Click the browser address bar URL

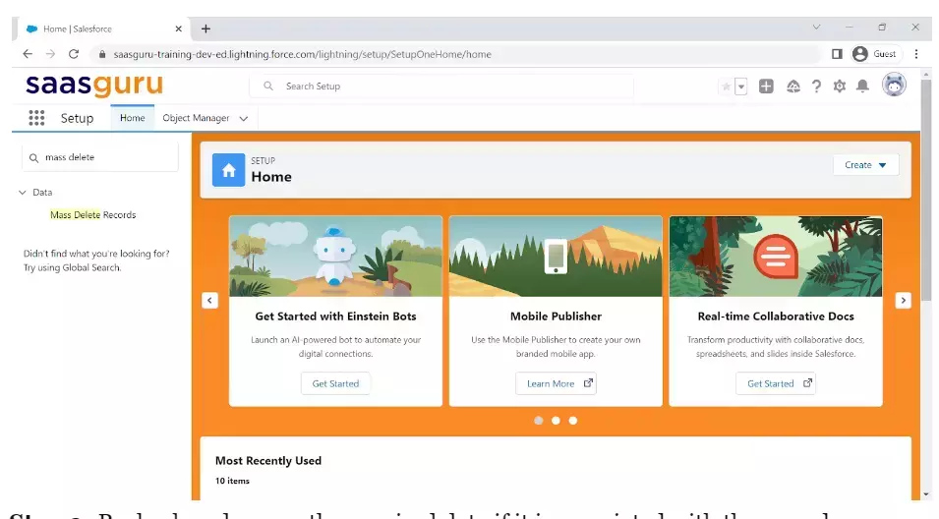coord(303,54)
